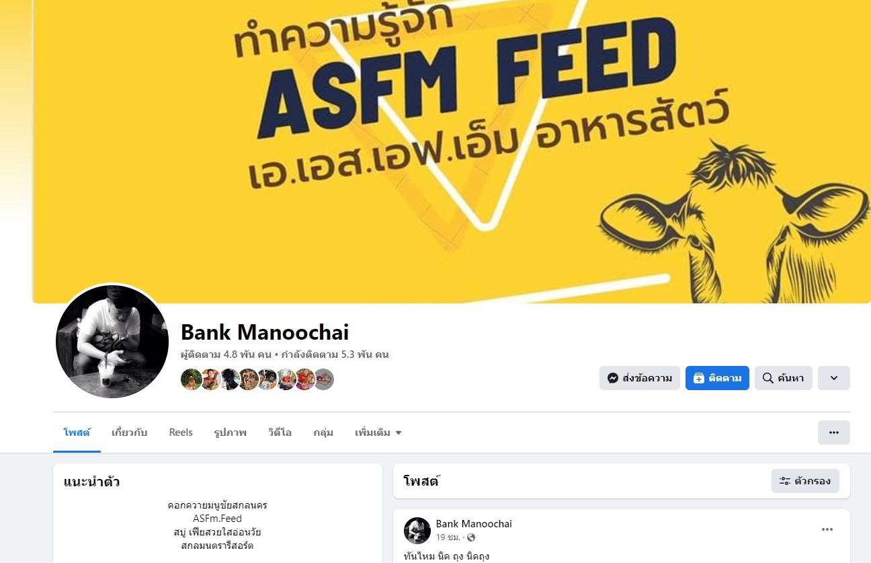Open the posts filter (ตัวกรอง)

[x=805, y=481]
